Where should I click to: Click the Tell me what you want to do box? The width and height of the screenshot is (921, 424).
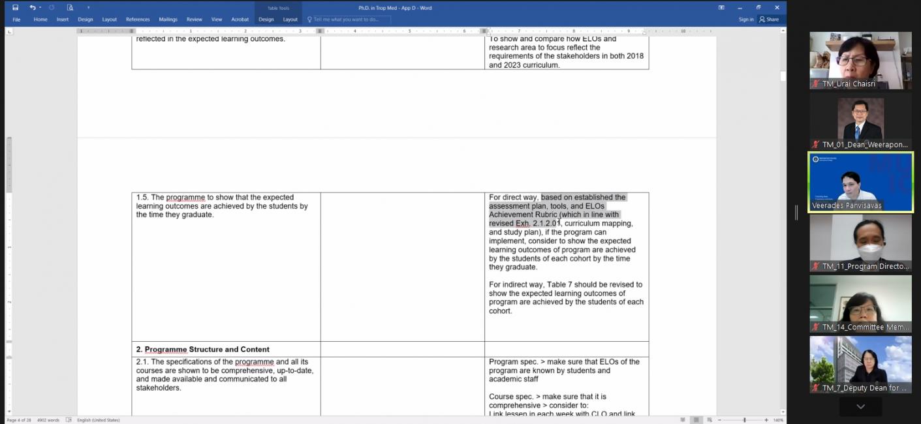[x=348, y=20]
